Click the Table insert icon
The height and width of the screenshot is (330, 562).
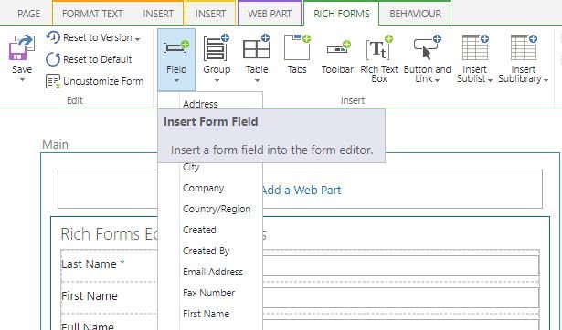click(x=257, y=47)
